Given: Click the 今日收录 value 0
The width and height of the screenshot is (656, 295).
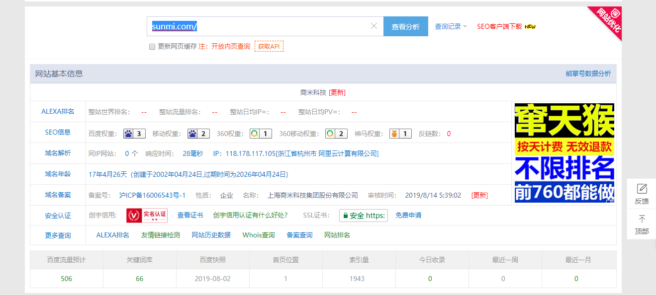Looking at the screenshot, I should [x=430, y=279].
